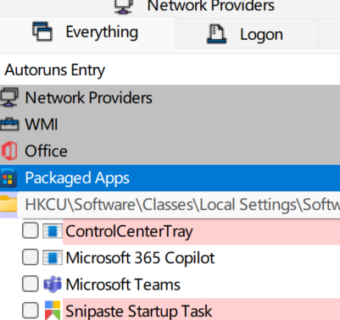Click the Network Providers row computer icon
The height and width of the screenshot is (320, 340).
click(9, 97)
